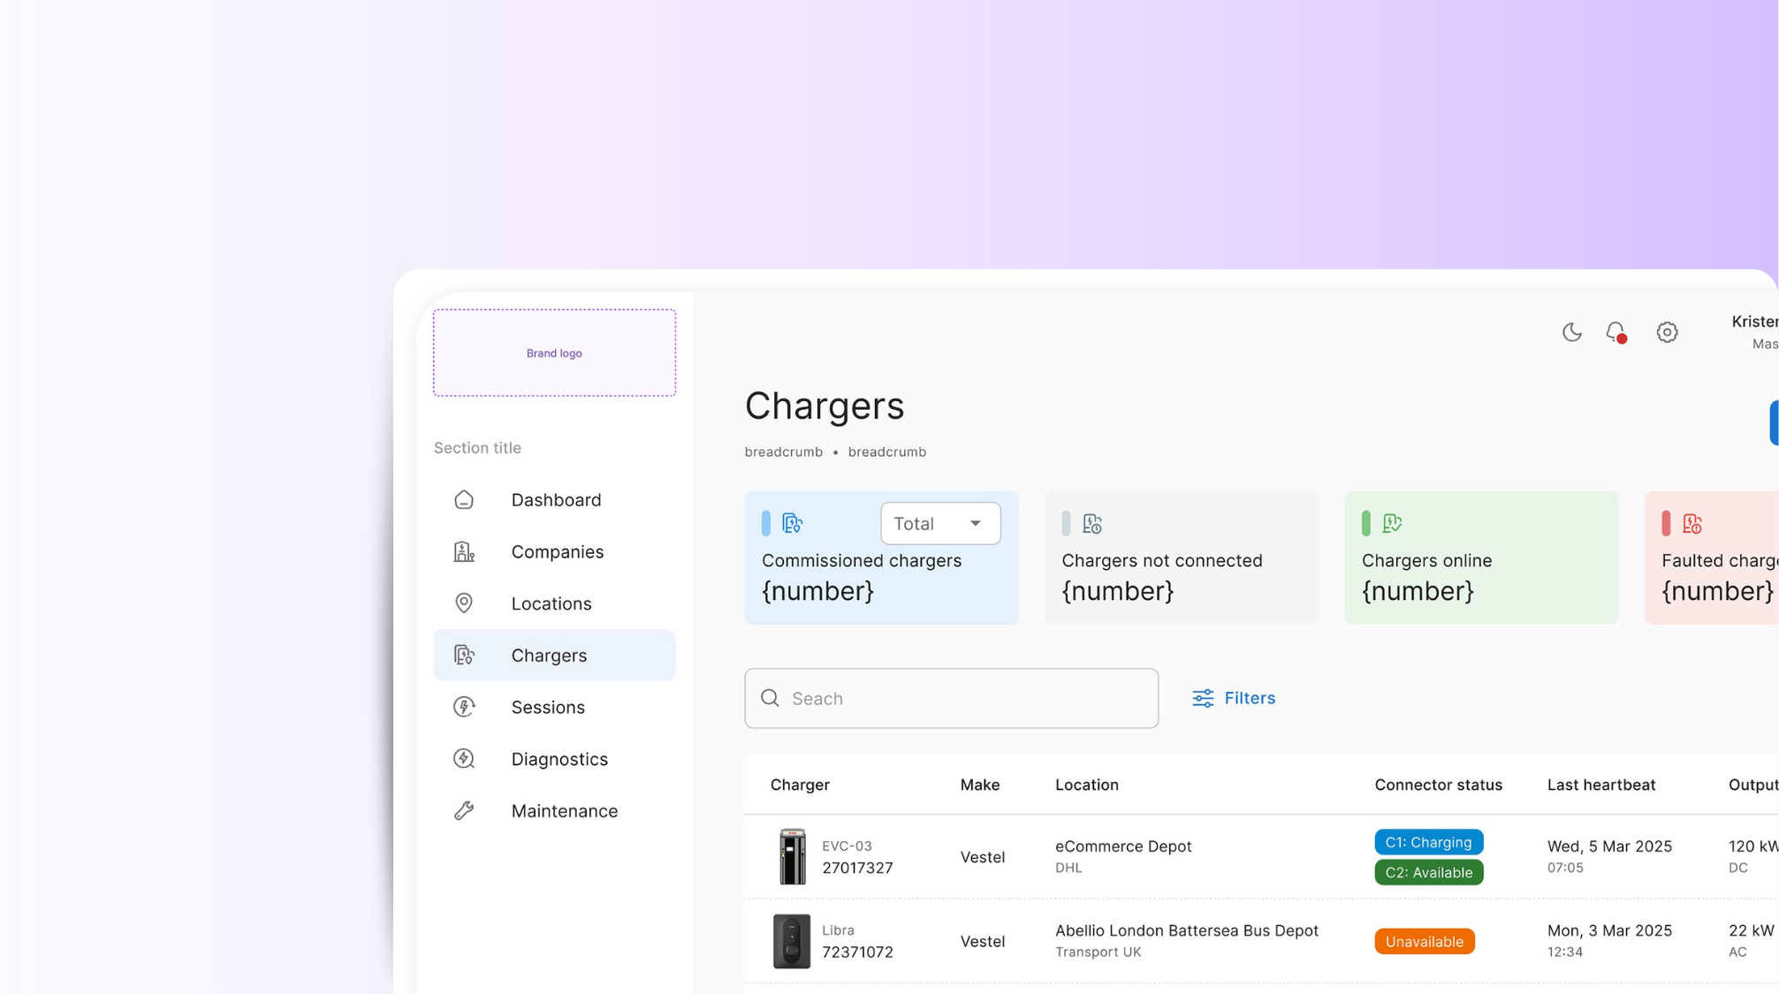Select the Chargers menu item in sidebar
Viewport: 1779px width, 994px height.
554,656
